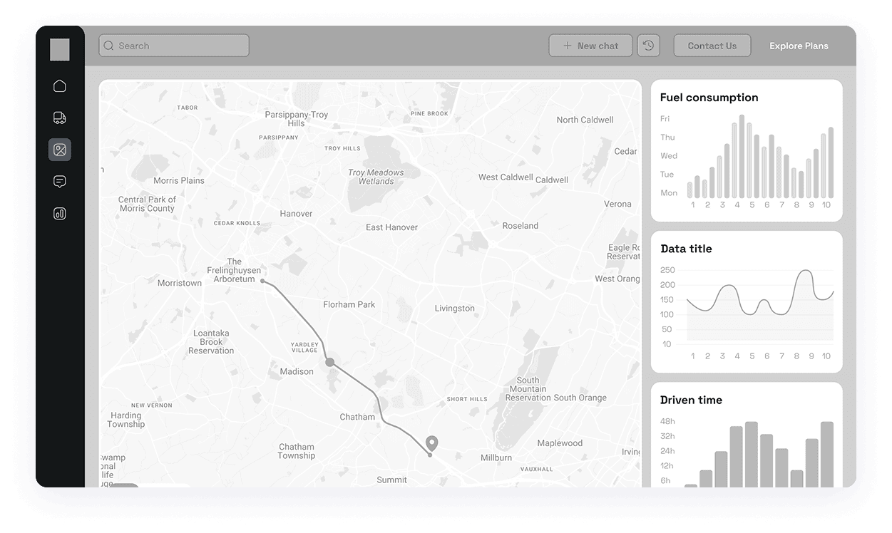
Task: Click the Contact Us button
Action: click(712, 45)
